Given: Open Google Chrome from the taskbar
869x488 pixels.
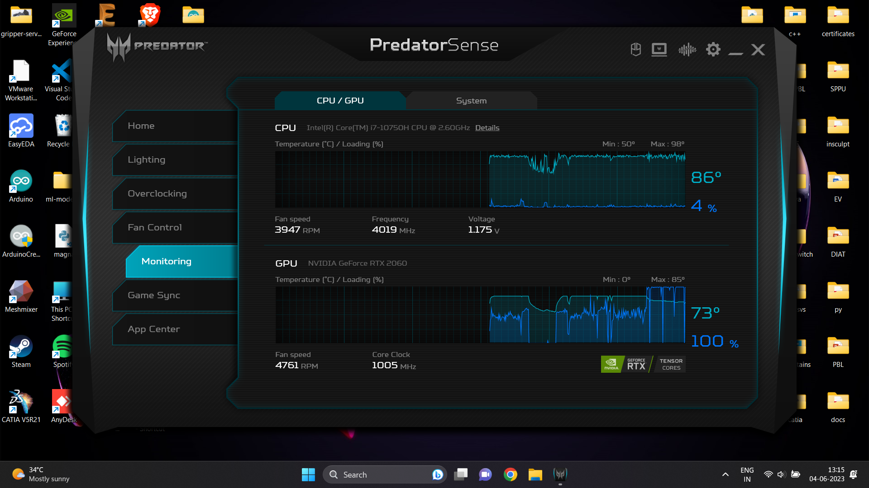Looking at the screenshot, I should pyautogui.click(x=511, y=474).
